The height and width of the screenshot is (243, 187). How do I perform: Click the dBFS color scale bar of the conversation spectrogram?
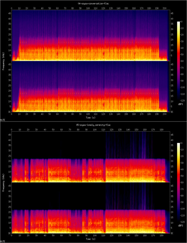pos(178,61)
